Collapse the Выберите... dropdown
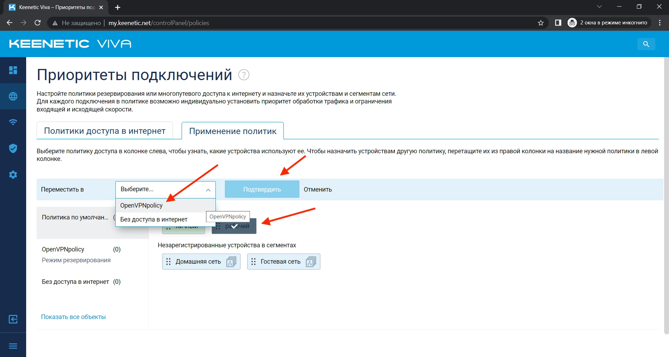669x357 pixels. pyautogui.click(x=208, y=190)
